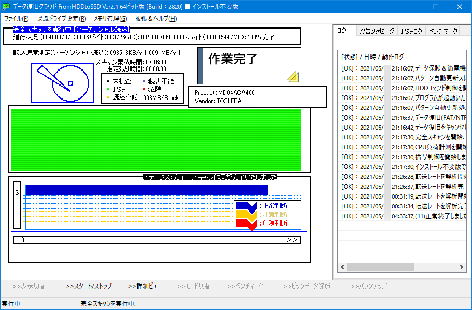The width and height of the screenshot is (472, 310).
Task: Select log row 21:16:07,データ保護＆節電機
Action: (402, 68)
